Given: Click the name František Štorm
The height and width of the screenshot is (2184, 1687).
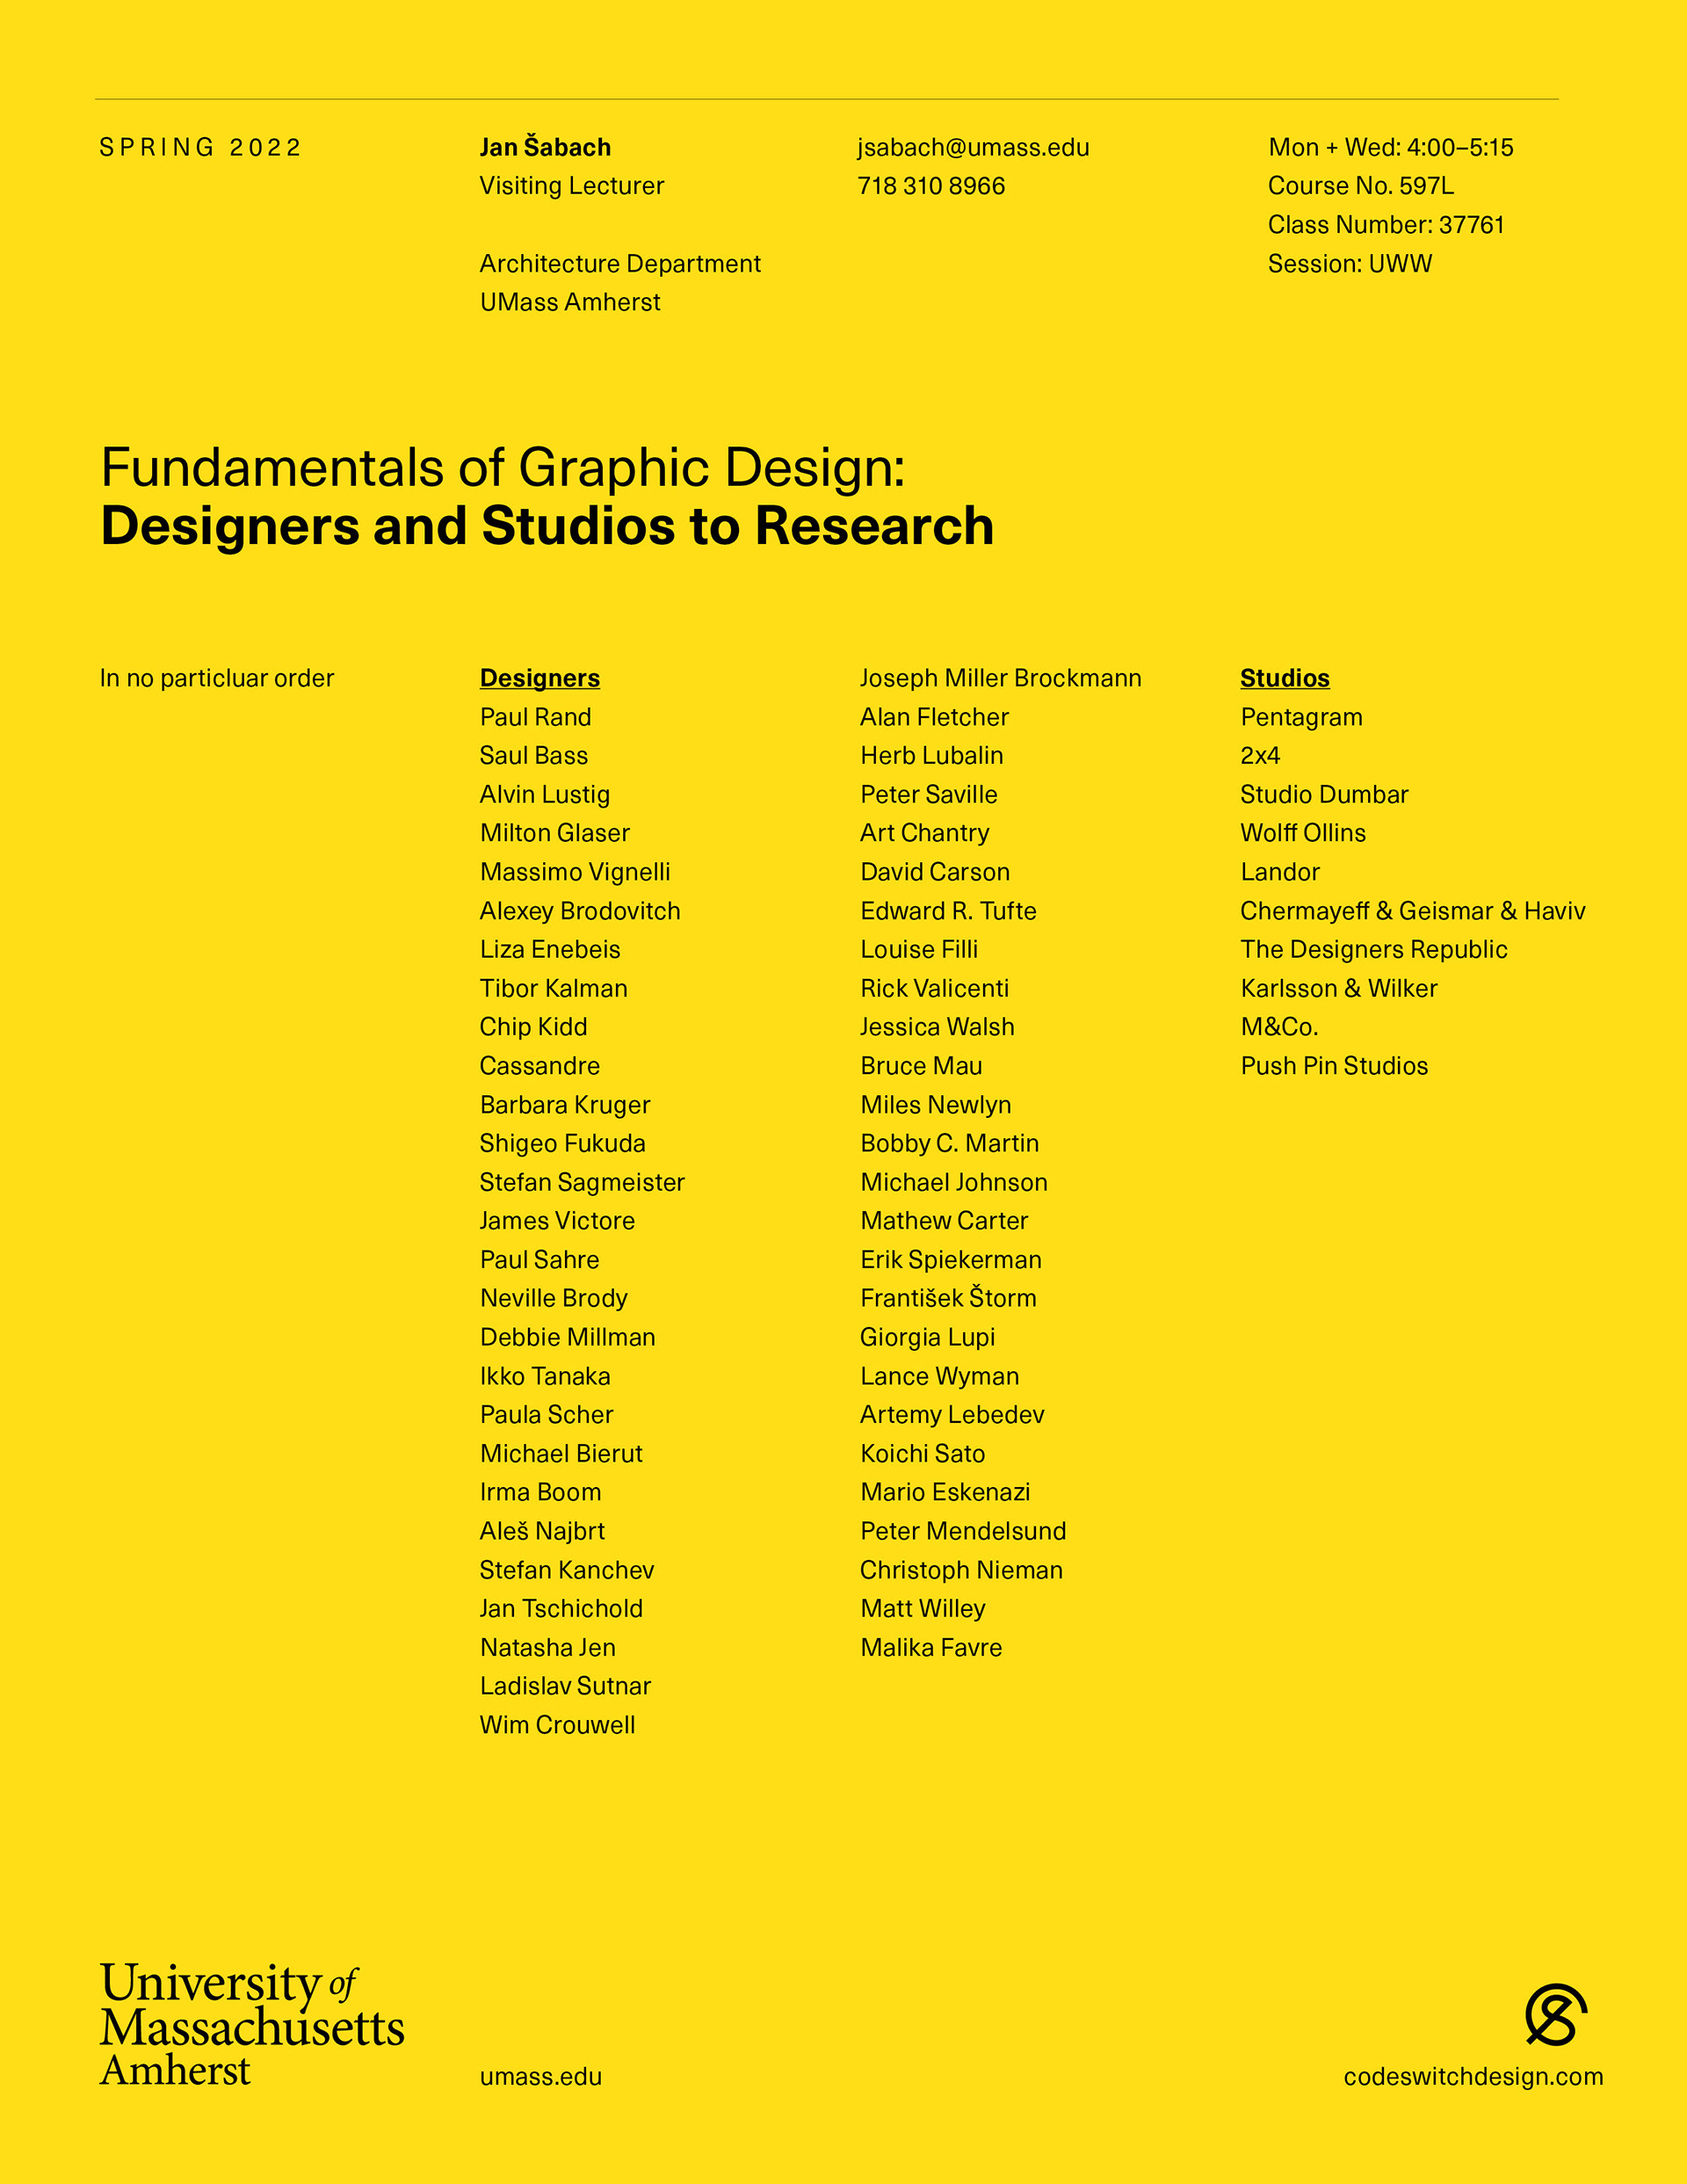Looking at the screenshot, I should 949,1298.
